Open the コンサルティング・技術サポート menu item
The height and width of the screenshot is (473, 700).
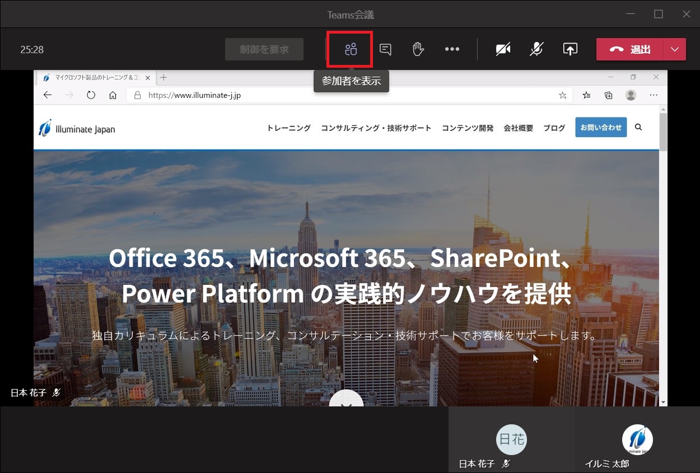coord(376,128)
